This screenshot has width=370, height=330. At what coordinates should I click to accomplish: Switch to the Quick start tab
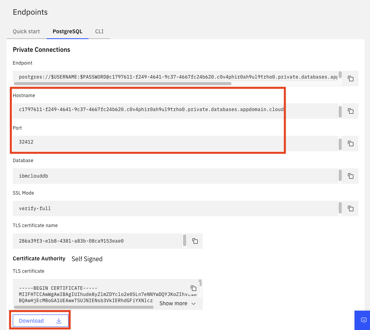pos(26,31)
